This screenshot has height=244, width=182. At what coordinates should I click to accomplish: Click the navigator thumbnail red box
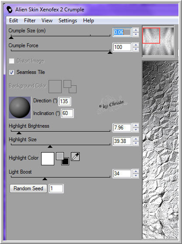[x=151, y=35]
